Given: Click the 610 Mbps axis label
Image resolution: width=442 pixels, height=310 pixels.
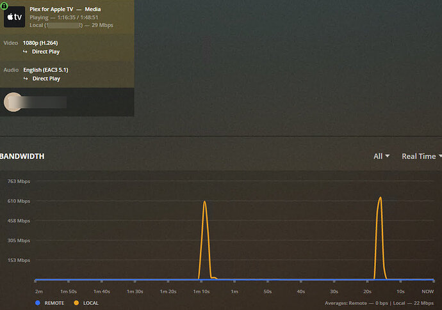Looking at the screenshot, I should (x=19, y=201).
